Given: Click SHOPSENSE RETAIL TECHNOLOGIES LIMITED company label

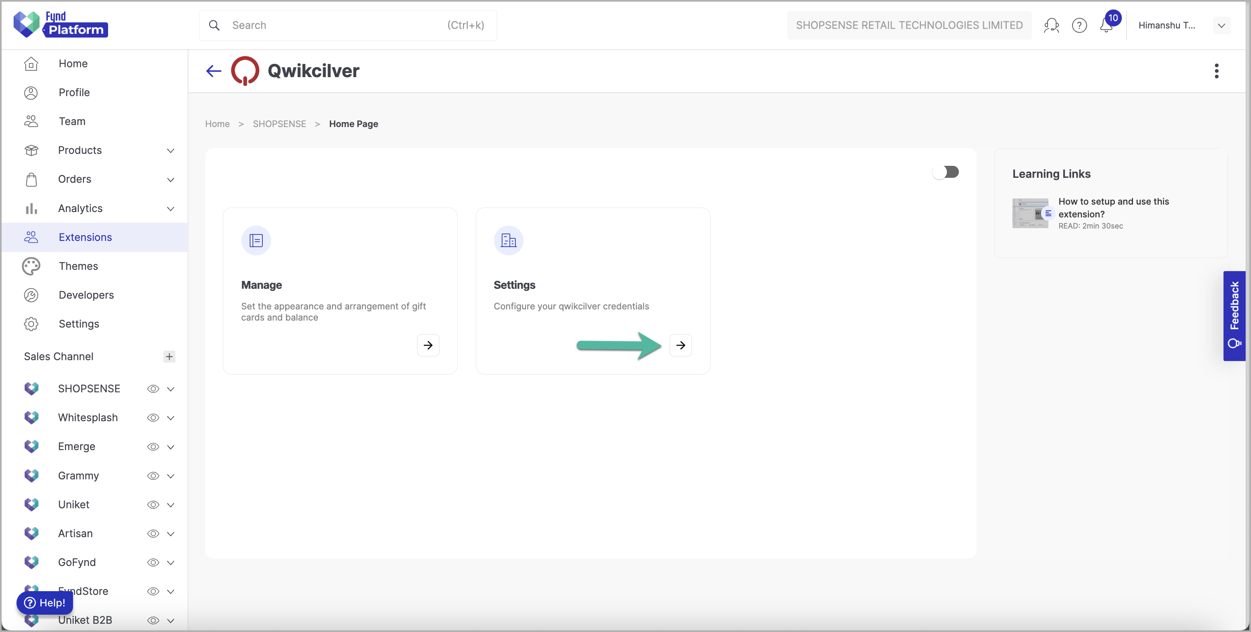Looking at the screenshot, I should coord(909,25).
